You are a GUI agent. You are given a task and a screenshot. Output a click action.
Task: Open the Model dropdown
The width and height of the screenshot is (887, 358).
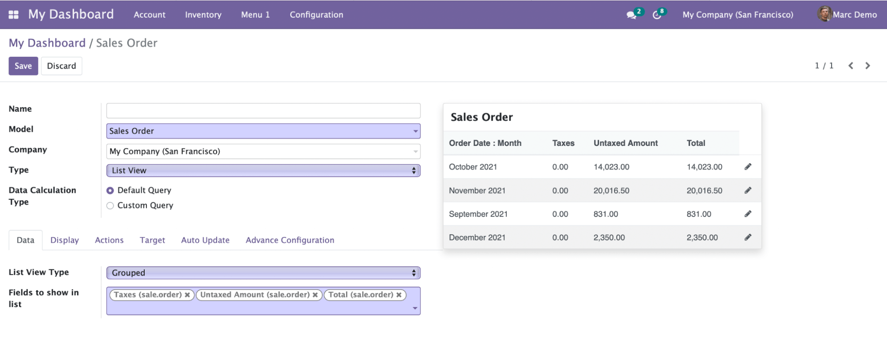tap(263, 131)
